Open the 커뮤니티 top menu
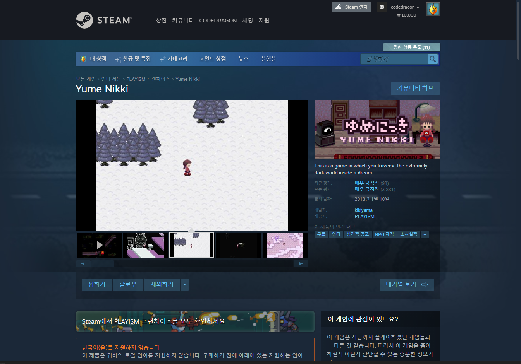Screen dimensions: 521x364 tap(183, 20)
